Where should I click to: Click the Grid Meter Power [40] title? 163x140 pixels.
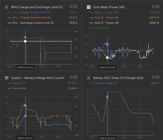tap(109, 7)
